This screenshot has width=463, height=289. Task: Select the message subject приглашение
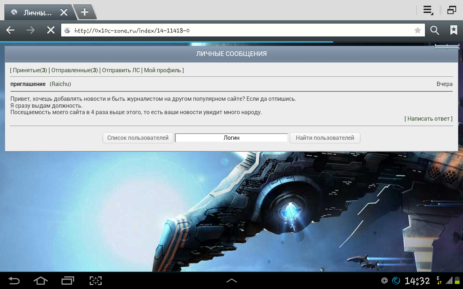point(28,84)
